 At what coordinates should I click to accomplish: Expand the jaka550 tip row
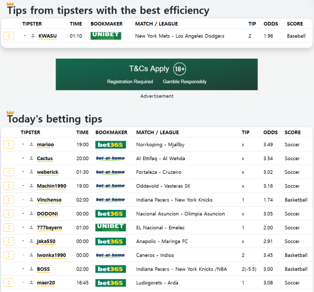point(8,241)
